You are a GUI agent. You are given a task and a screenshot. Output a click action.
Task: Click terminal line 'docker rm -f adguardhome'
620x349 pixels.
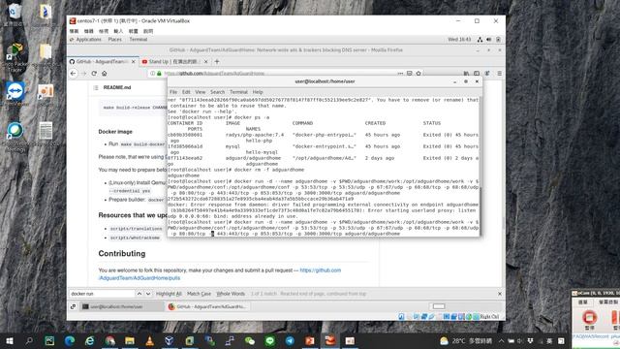[269, 170]
